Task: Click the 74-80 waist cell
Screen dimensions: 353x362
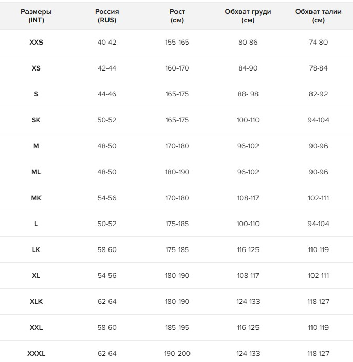Action: pyautogui.click(x=318, y=42)
